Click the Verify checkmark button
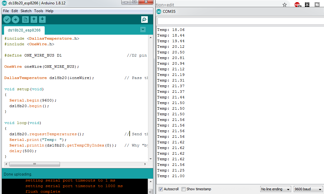Image resolution: width=324 pixels, height=194 pixels. pyautogui.click(x=7, y=20)
